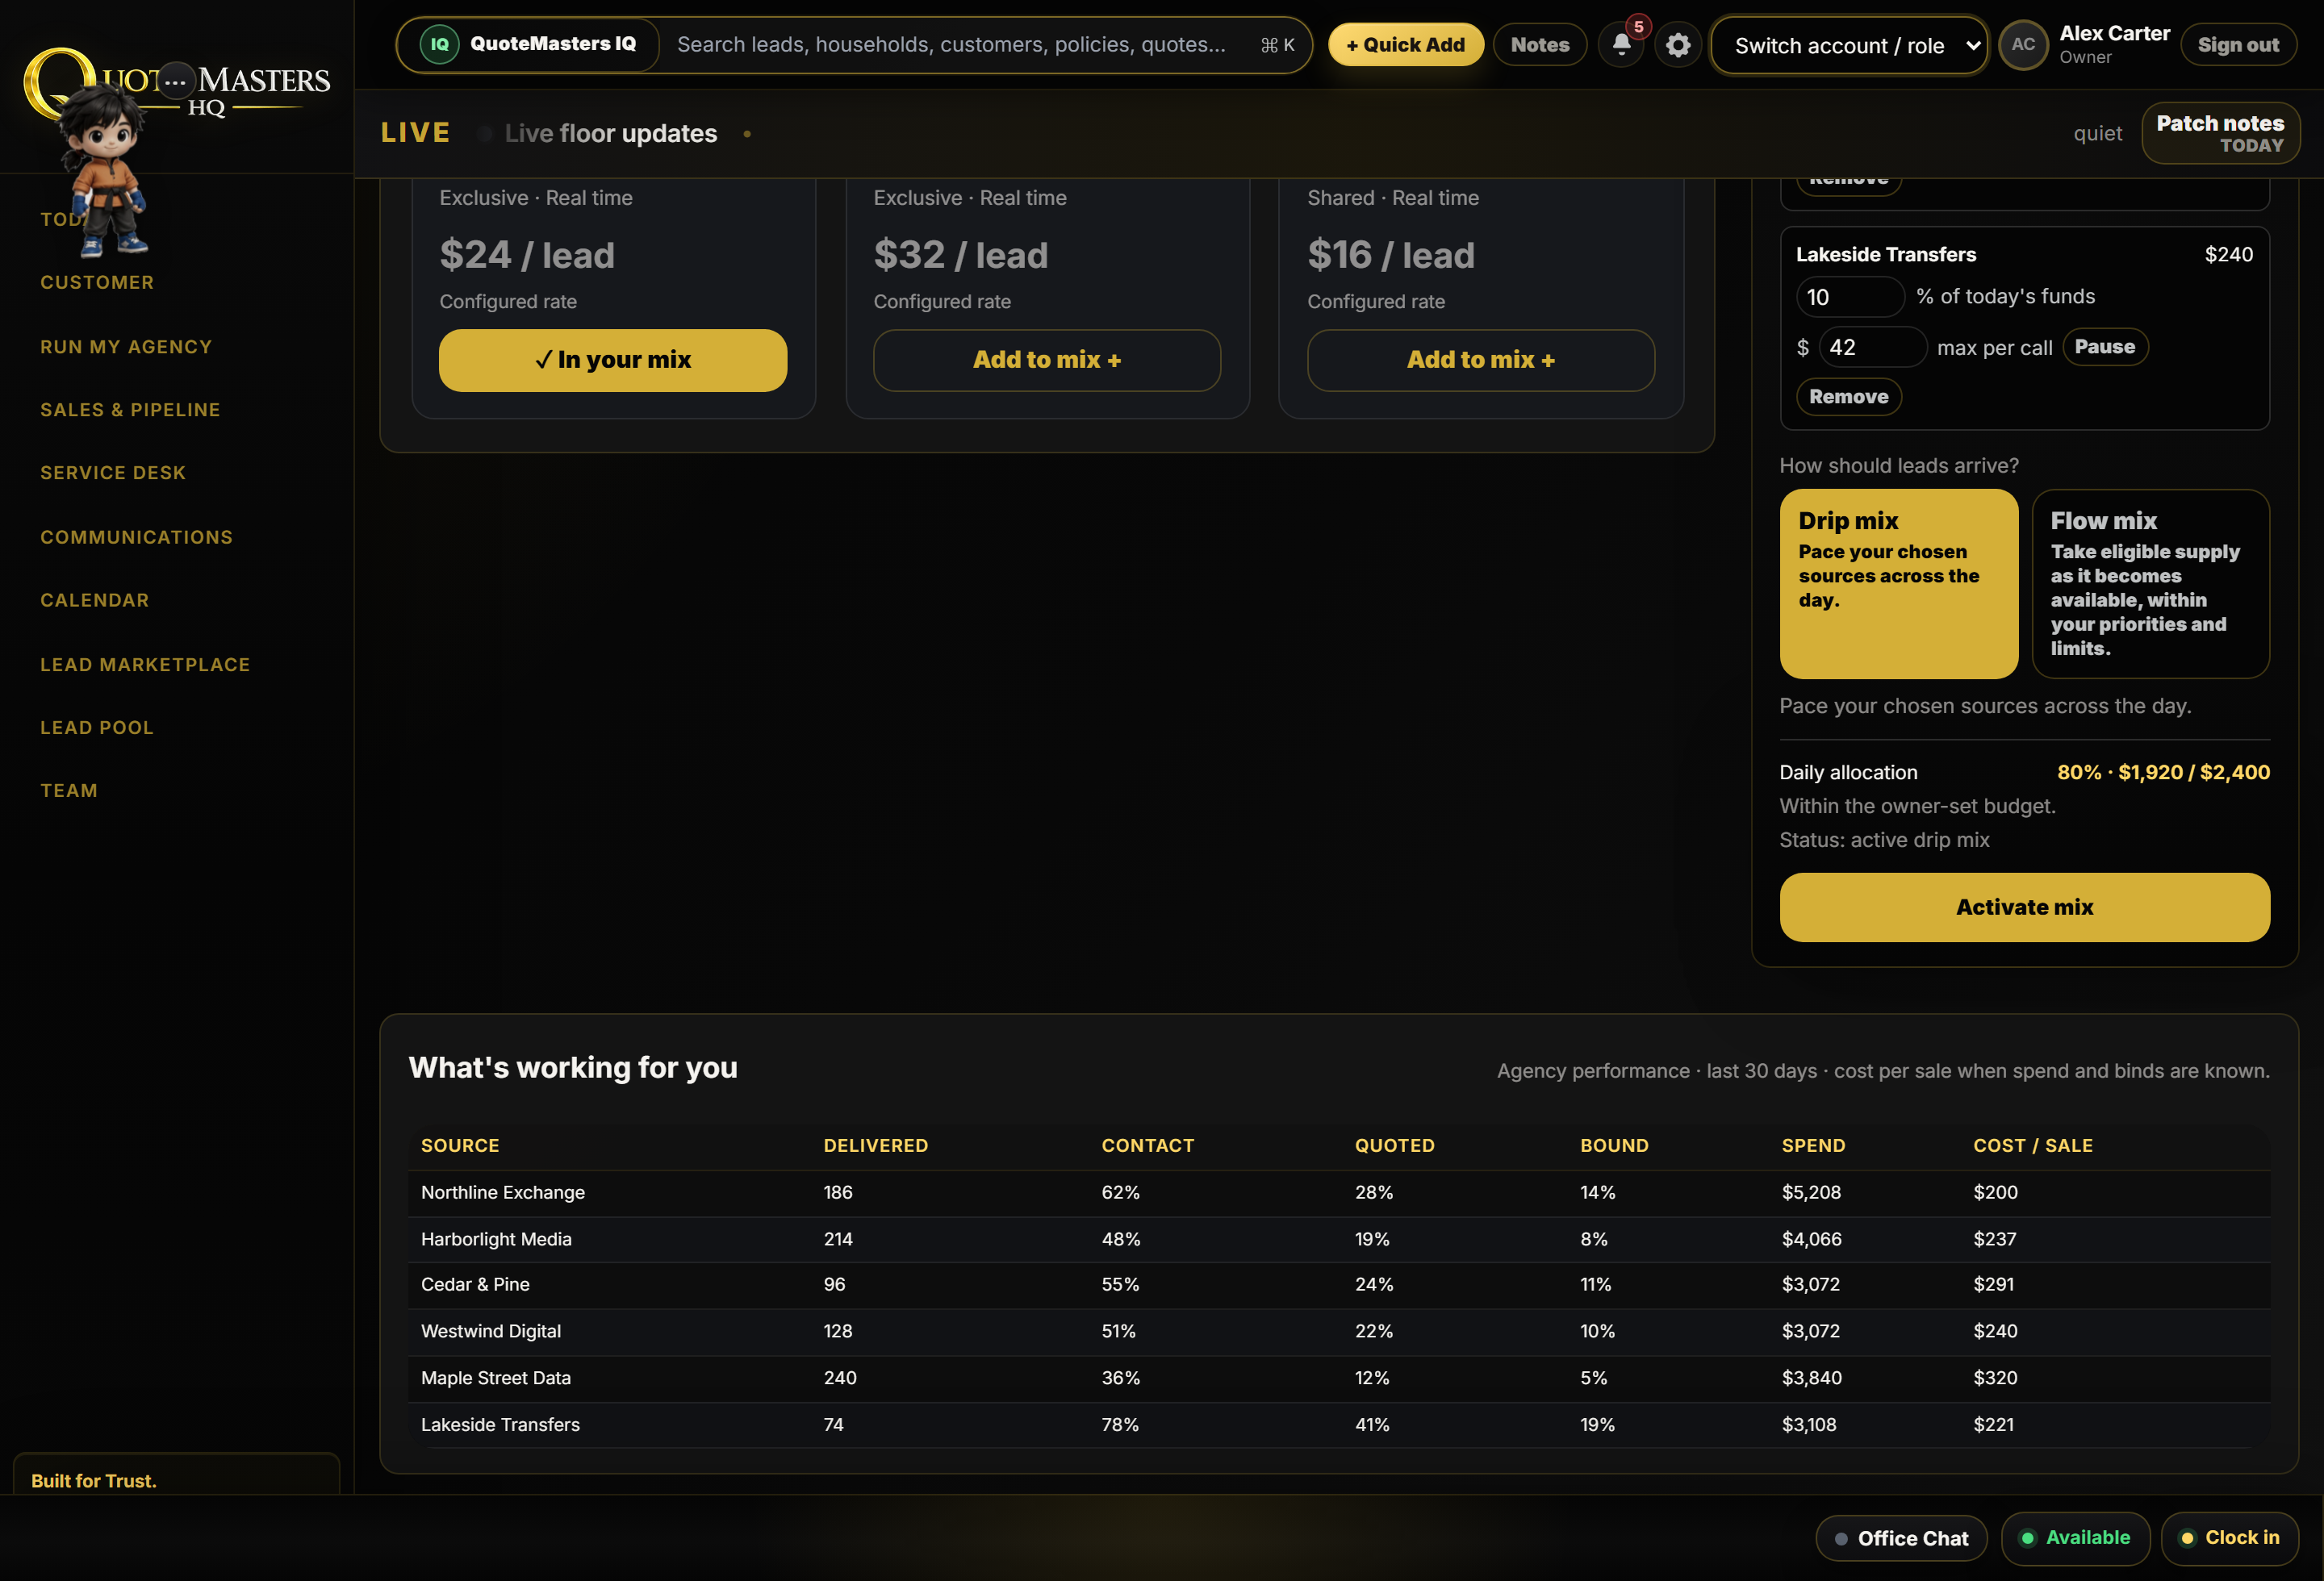
Task: Click the Quick Add button
Action: (1405, 45)
